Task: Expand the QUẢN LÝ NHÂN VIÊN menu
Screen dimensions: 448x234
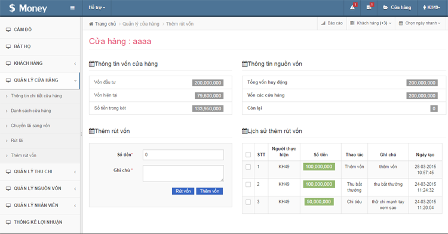Action: click(x=40, y=205)
